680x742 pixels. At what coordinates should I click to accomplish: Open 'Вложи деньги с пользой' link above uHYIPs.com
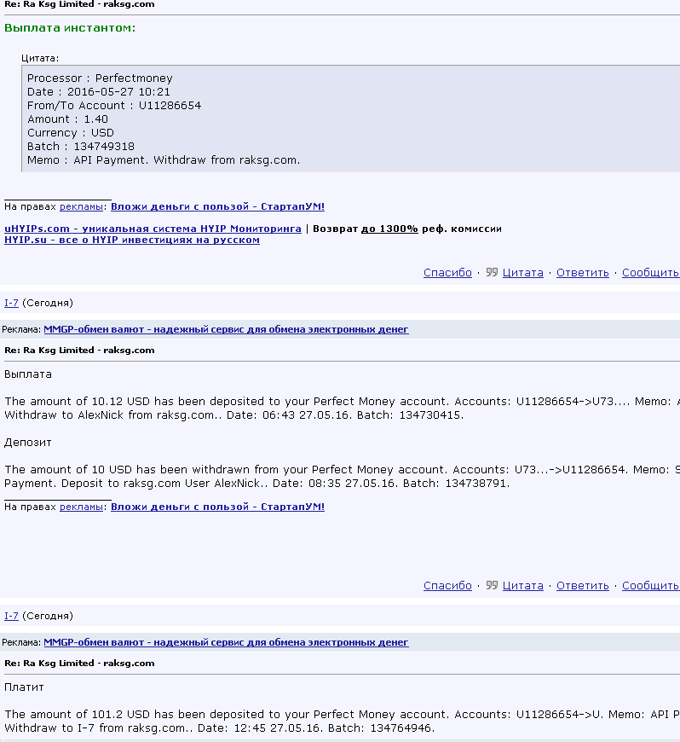217,206
